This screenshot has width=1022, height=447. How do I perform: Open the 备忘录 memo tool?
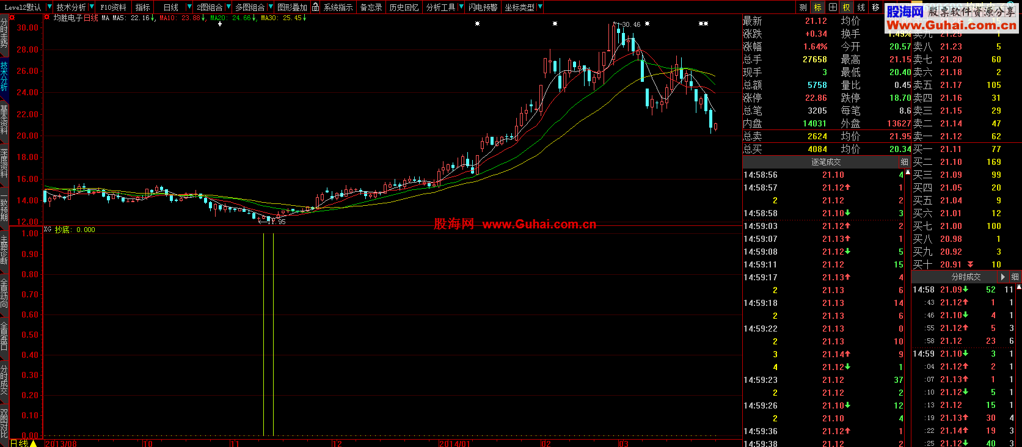click(371, 7)
